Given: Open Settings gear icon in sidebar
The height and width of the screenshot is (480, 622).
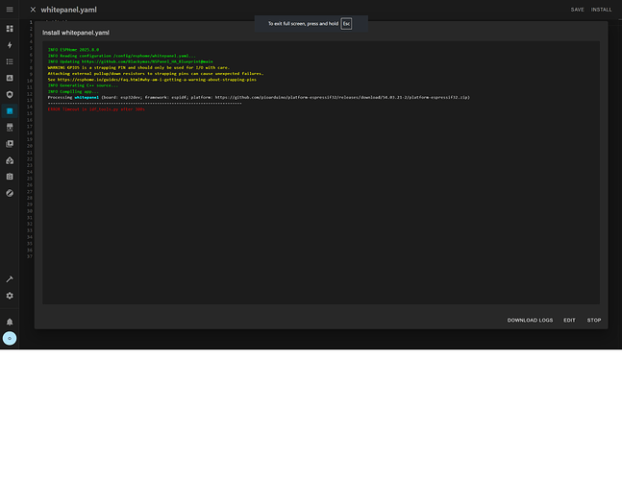Looking at the screenshot, I should point(10,296).
